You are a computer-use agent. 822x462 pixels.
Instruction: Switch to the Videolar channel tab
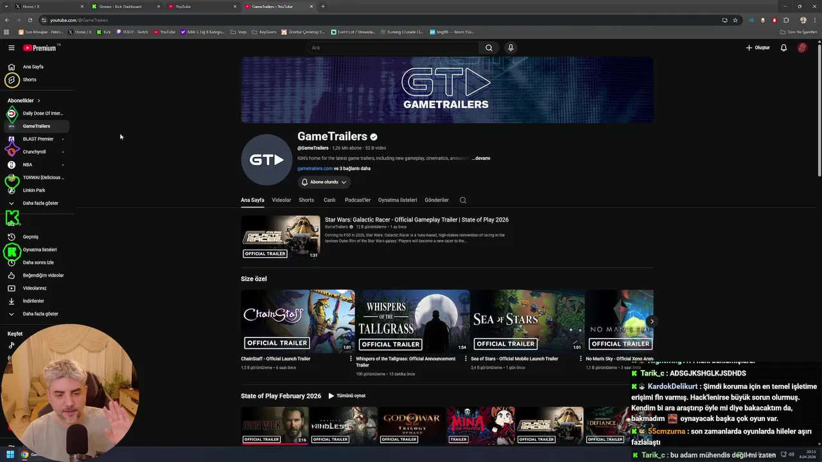(x=281, y=200)
